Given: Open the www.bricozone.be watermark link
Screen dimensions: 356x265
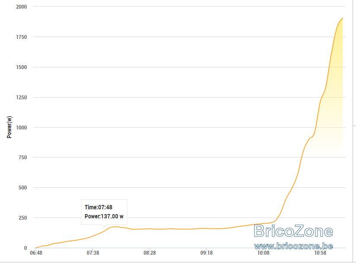Looking at the screenshot, I should point(293,246).
